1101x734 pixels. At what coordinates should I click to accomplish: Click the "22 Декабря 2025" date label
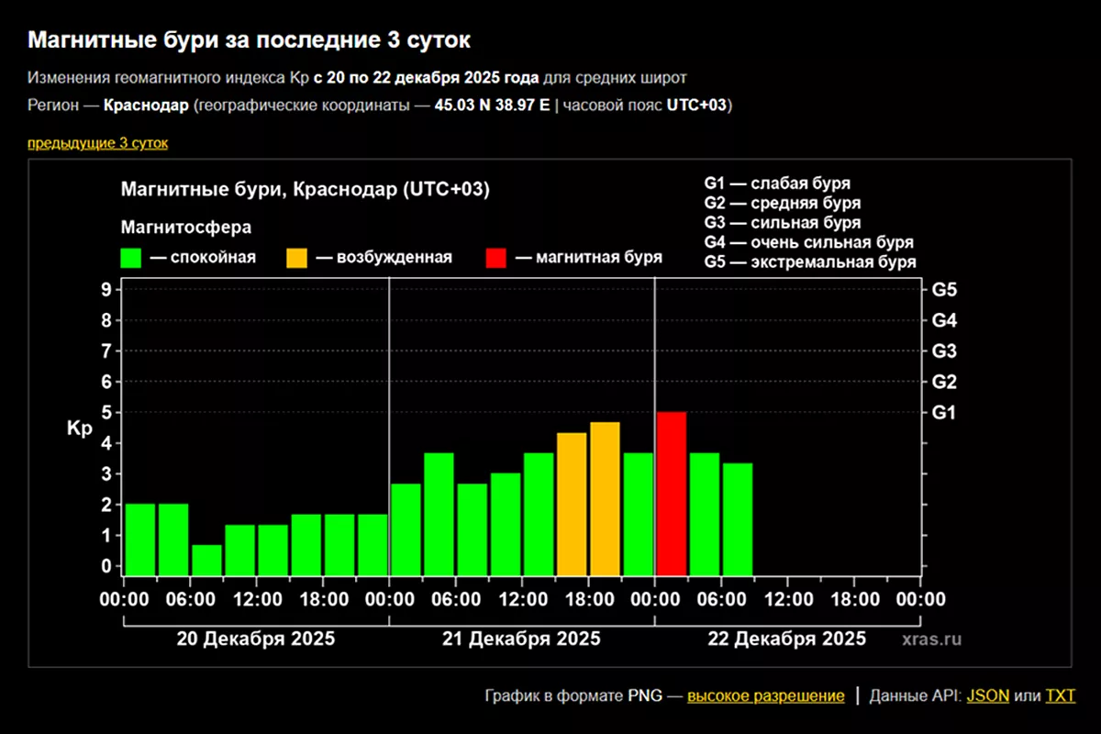(x=786, y=639)
